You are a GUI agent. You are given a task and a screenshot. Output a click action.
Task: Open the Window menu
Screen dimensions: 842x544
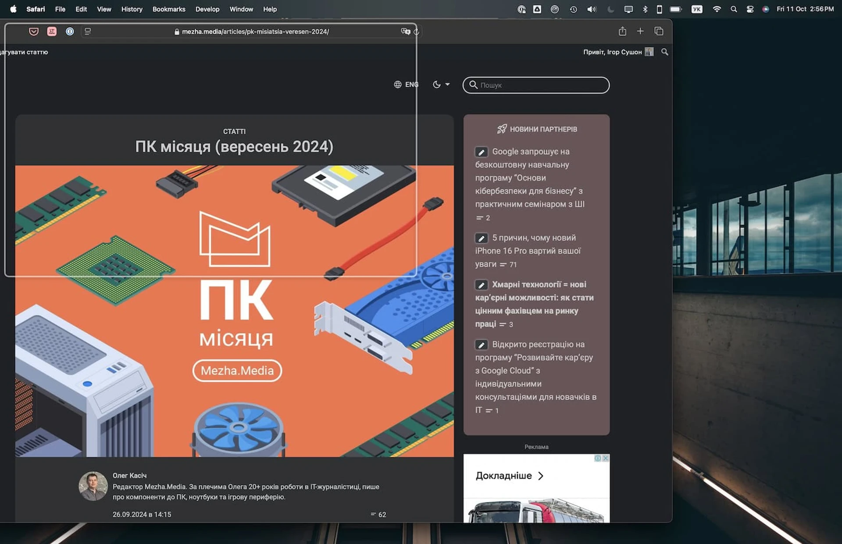coord(241,9)
